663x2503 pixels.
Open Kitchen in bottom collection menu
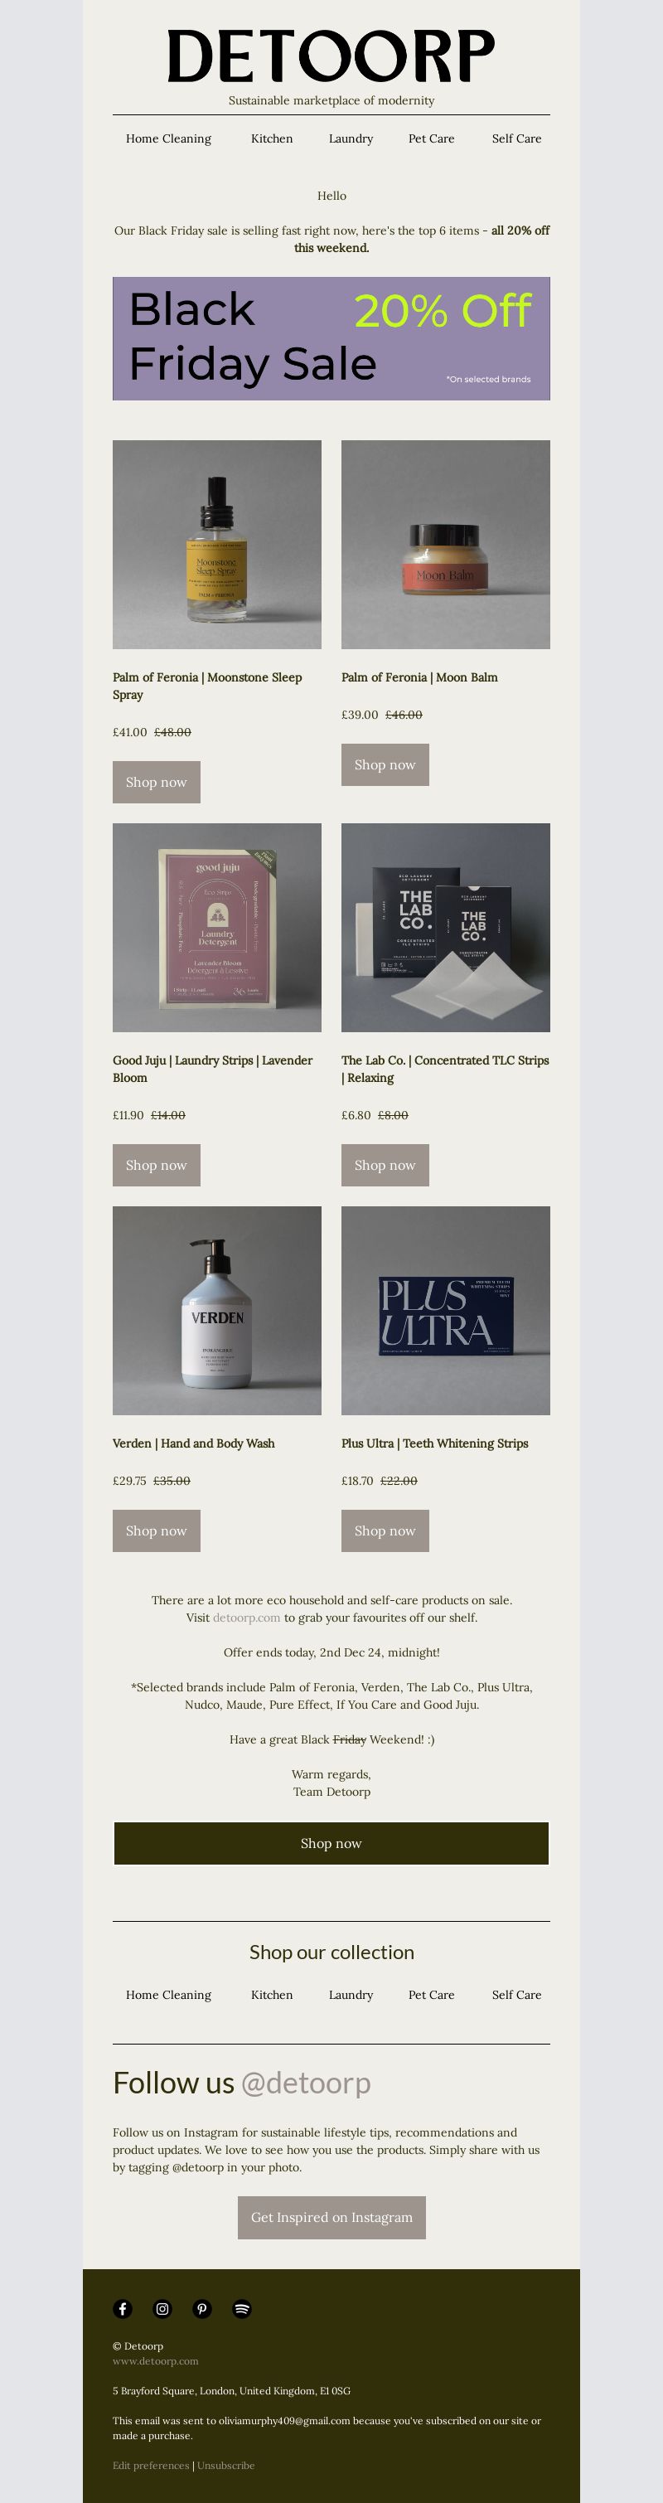(272, 1995)
